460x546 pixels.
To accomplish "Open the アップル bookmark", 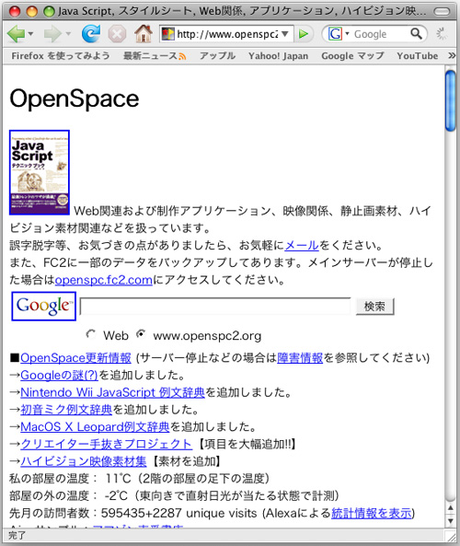I will click(x=217, y=56).
